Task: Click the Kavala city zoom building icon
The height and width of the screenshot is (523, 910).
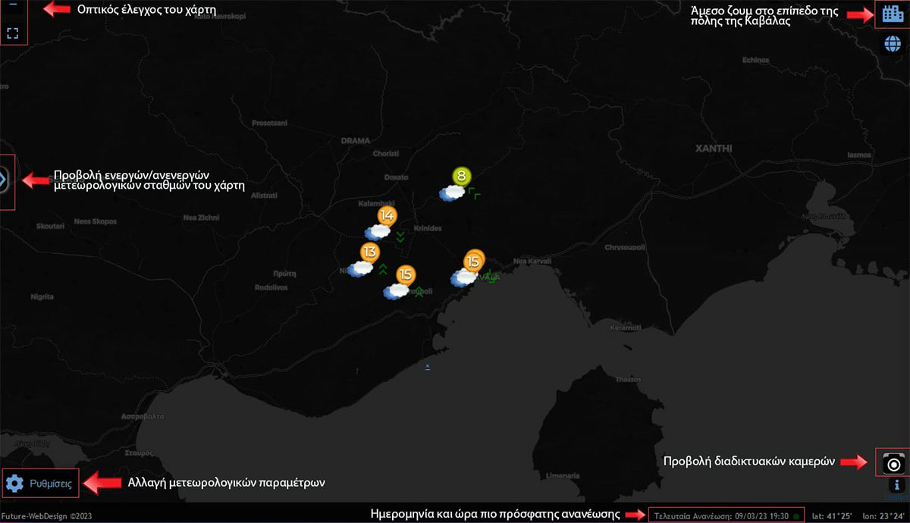Action: click(893, 14)
